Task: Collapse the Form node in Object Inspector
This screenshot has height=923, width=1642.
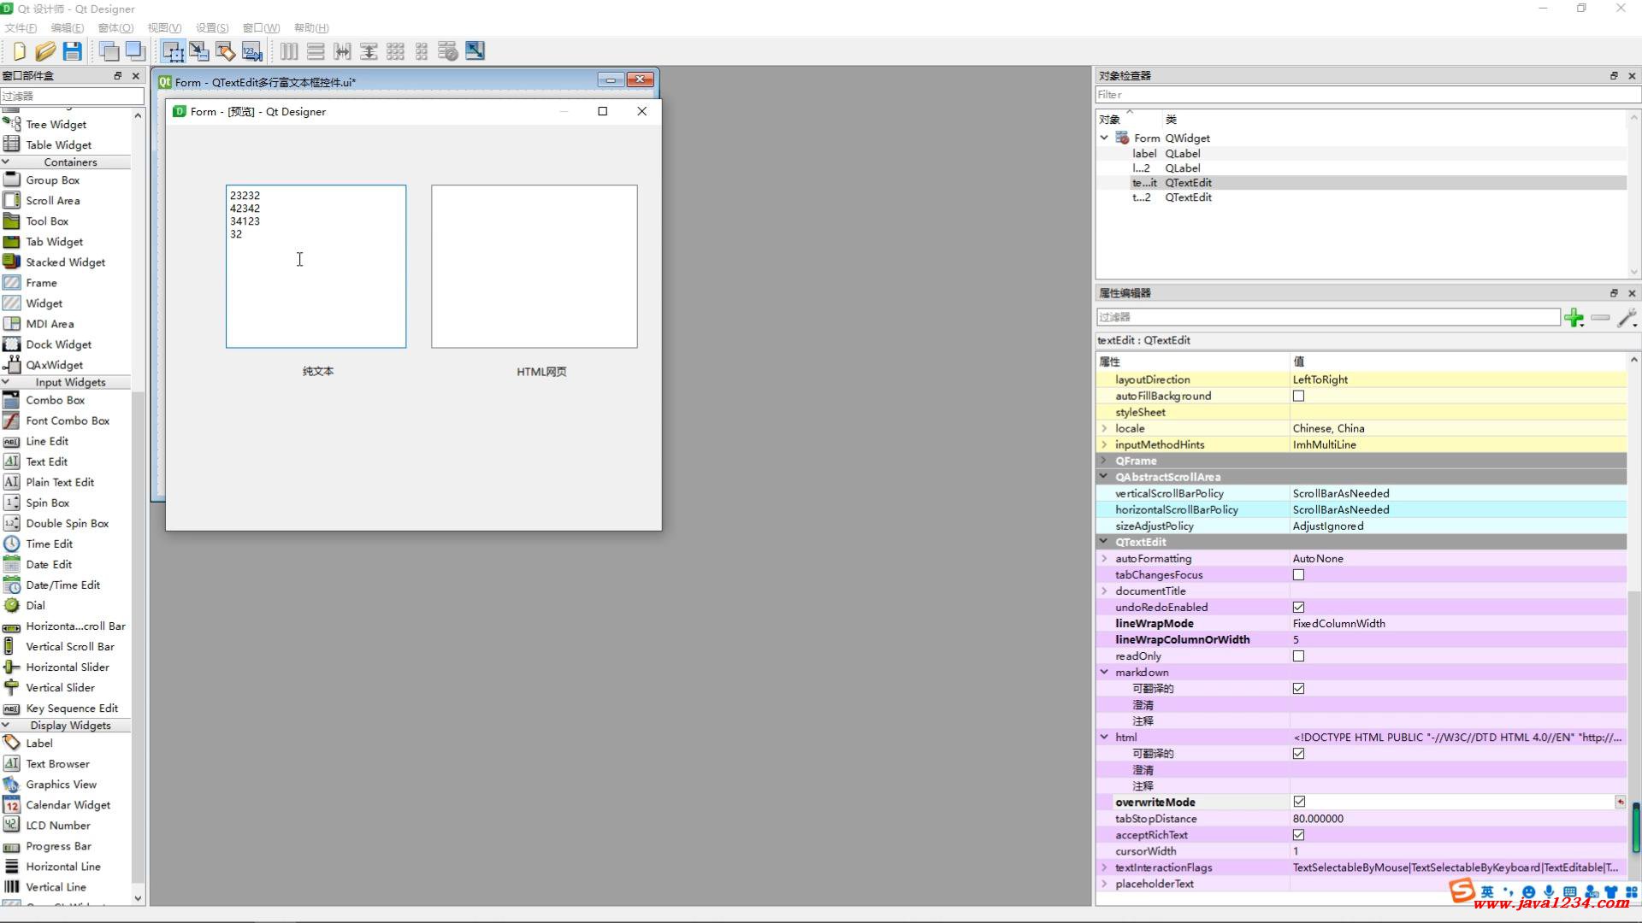Action: coord(1104,138)
